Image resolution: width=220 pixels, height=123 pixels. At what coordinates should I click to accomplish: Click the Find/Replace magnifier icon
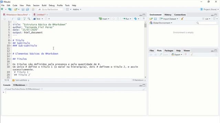[29, 19]
